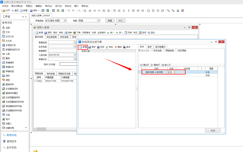Expand the 界面语言 language dropdown
243x152 pixels.
click(x=65, y=21)
